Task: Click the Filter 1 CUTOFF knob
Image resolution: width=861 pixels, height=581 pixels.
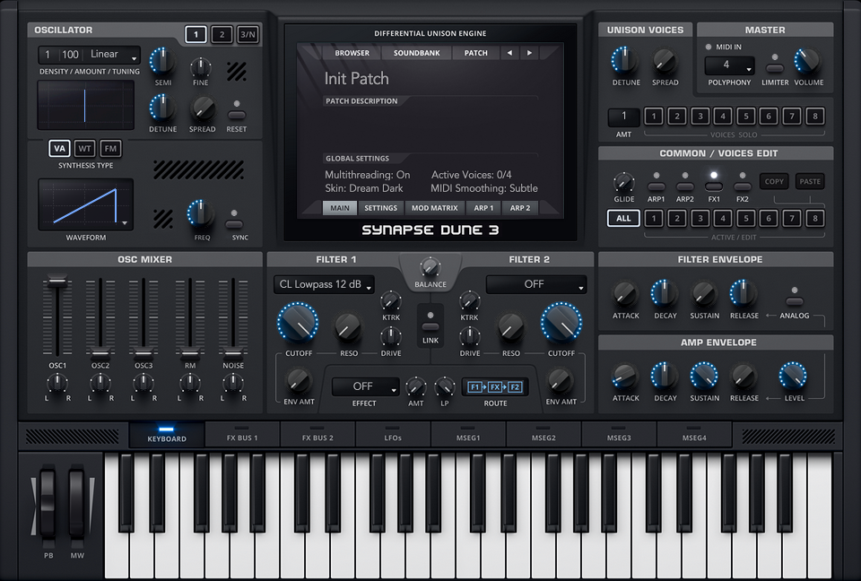Action: tap(298, 323)
